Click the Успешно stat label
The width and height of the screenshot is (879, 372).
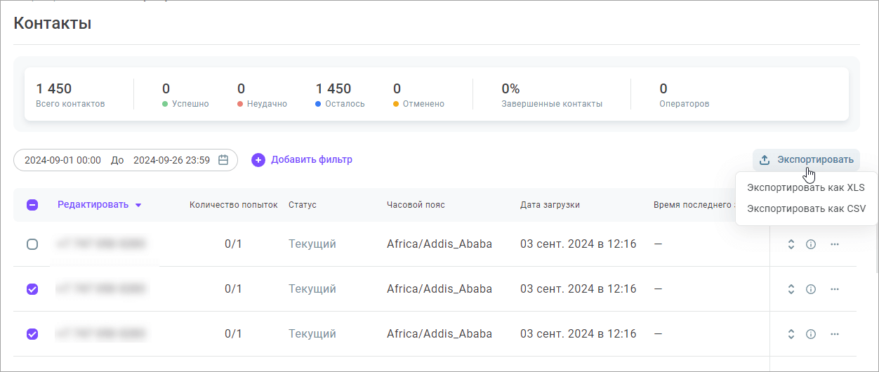[x=190, y=104]
